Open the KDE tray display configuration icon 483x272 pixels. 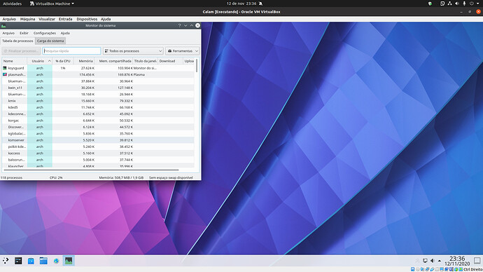tap(425, 261)
